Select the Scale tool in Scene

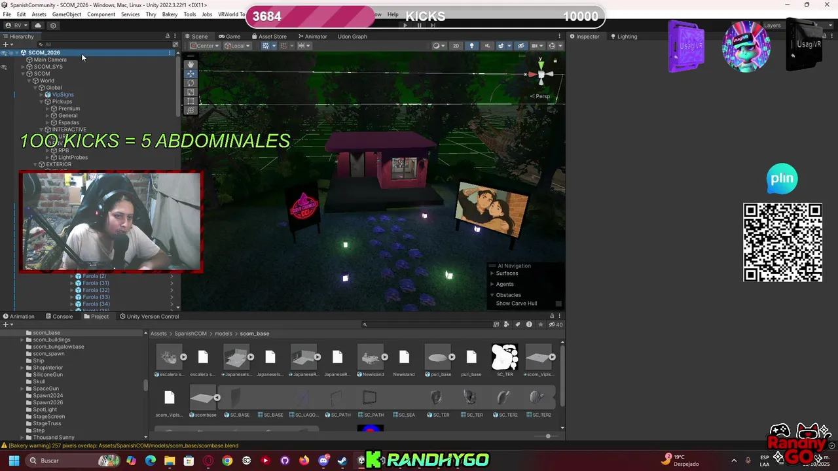191,92
